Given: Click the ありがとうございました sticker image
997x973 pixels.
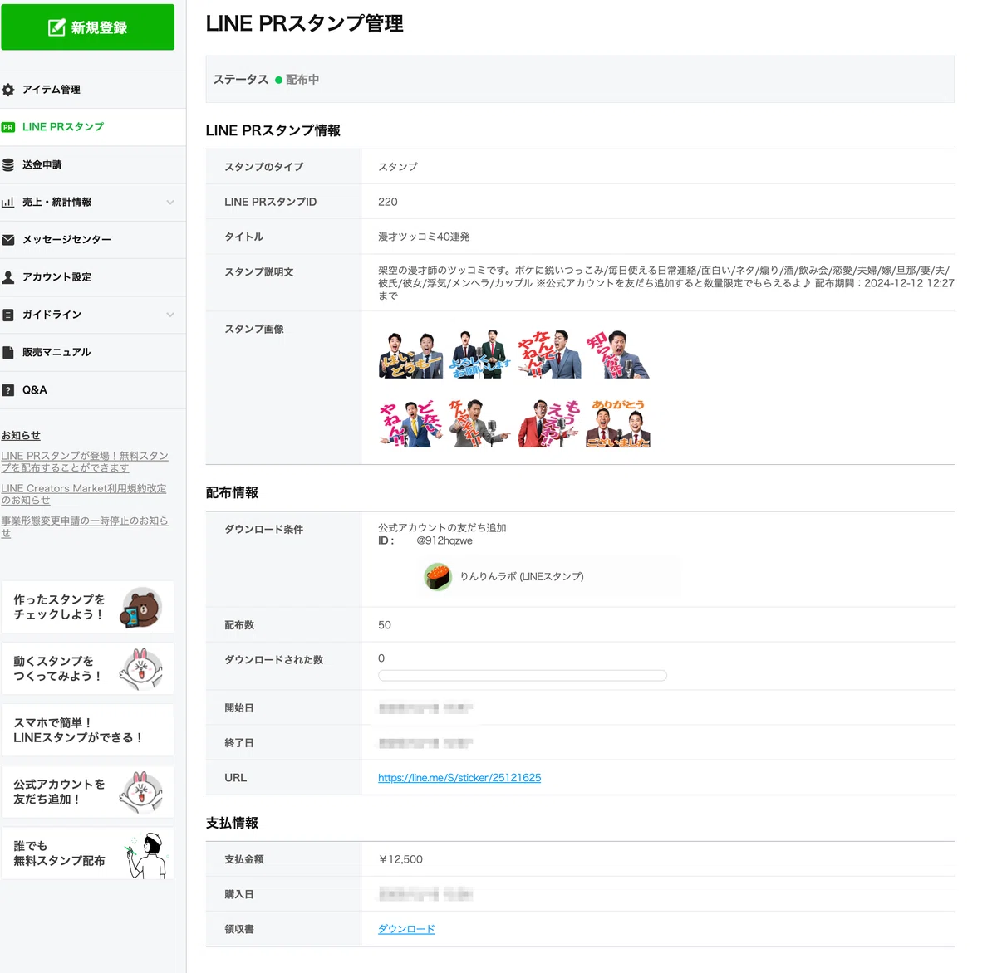Looking at the screenshot, I should [x=618, y=423].
